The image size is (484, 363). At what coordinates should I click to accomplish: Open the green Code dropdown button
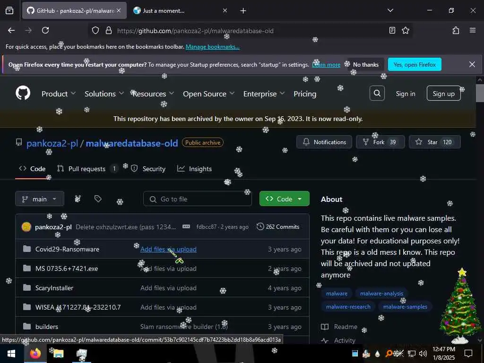[x=284, y=199]
